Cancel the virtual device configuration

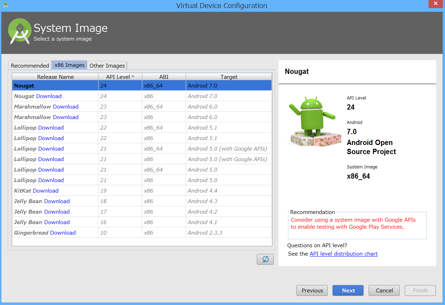(x=384, y=290)
